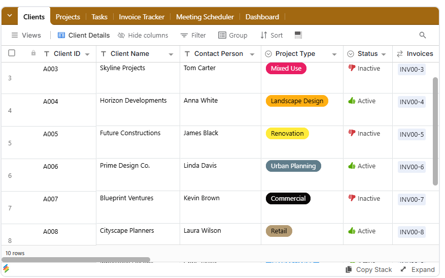Click the Landscape Design orange tag

click(x=297, y=101)
